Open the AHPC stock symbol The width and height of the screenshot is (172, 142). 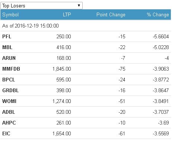9,123
